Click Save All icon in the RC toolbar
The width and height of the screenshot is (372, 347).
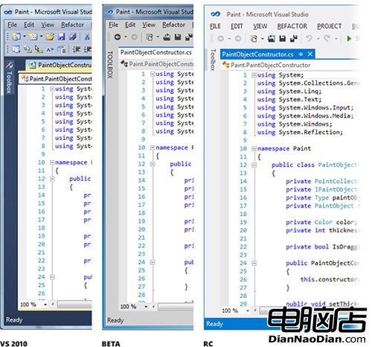pyautogui.click(x=294, y=39)
